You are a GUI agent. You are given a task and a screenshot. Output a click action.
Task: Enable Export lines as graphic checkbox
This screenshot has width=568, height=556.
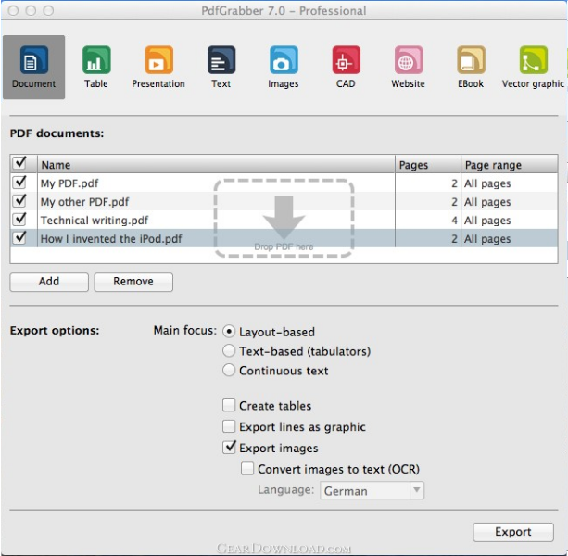pos(229,426)
